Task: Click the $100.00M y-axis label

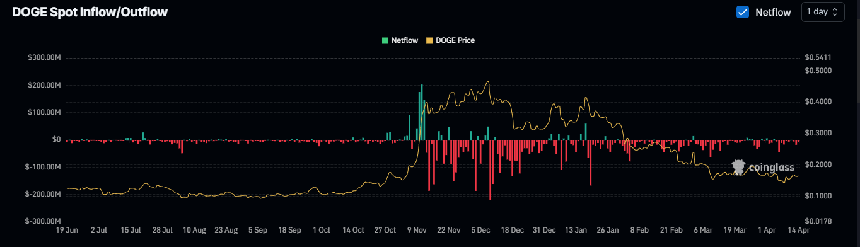Action: pyautogui.click(x=44, y=112)
